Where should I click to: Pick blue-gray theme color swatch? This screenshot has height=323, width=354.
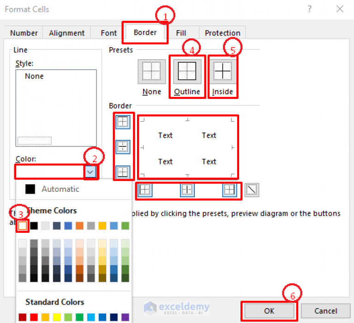(x=57, y=225)
